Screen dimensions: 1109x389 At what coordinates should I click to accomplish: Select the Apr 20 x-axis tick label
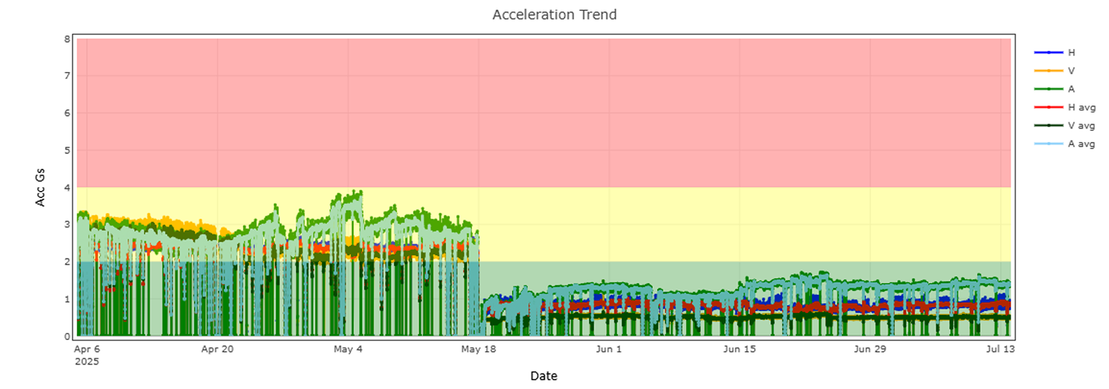coord(217,349)
